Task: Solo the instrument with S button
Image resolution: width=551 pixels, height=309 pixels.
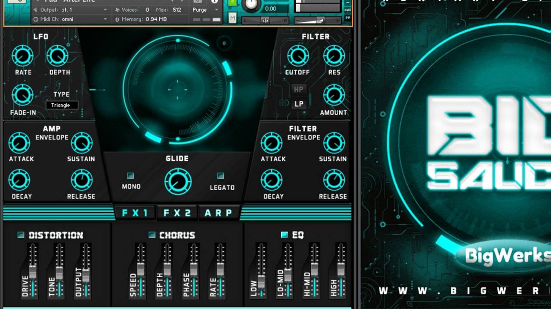Action: pyautogui.click(x=232, y=3)
